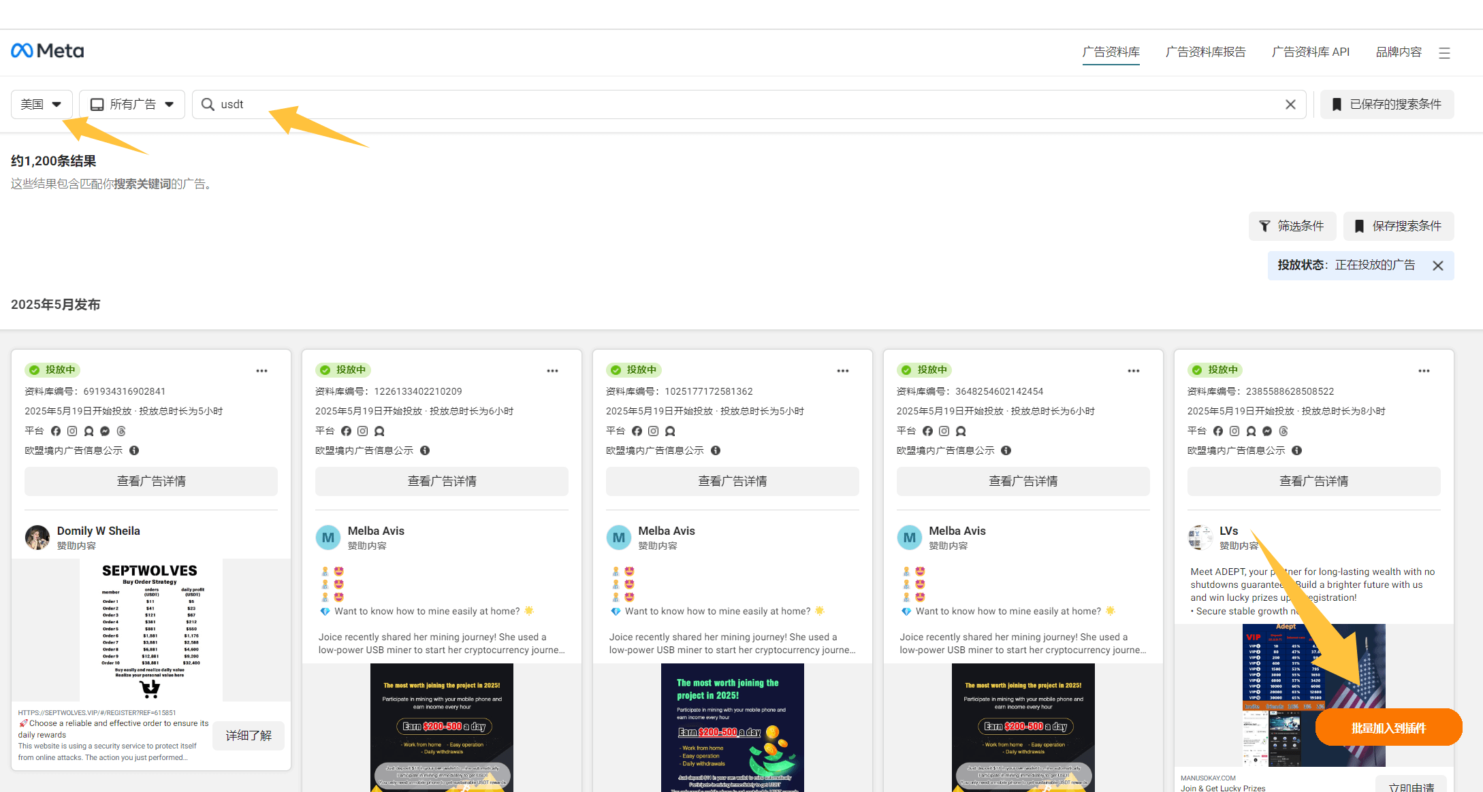This screenshot has height=792, width=1483.
Task: Open SEPTWOLVES order strategy ad image
Action: tap(150, 630)
